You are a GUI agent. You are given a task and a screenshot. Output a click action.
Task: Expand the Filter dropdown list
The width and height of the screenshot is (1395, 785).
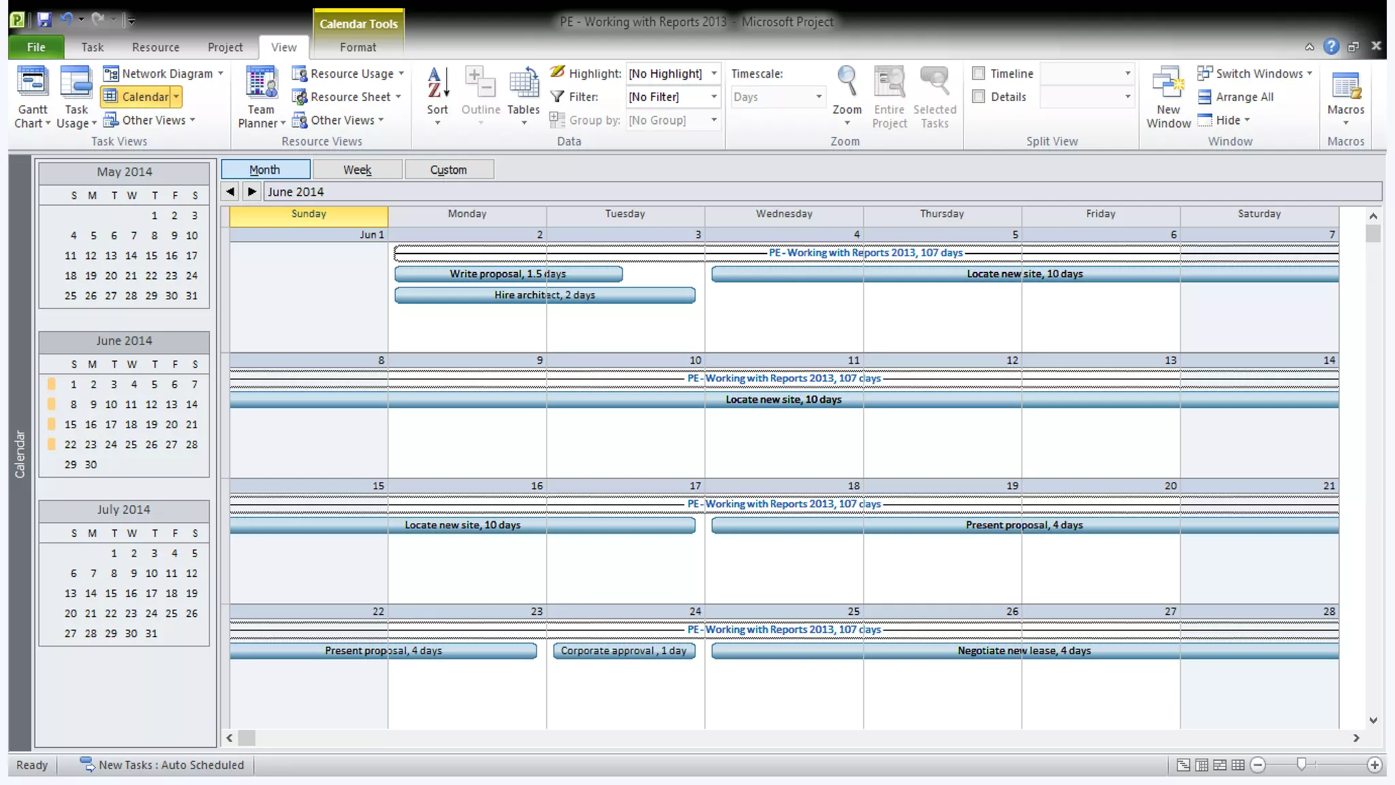tap(714, 97)
